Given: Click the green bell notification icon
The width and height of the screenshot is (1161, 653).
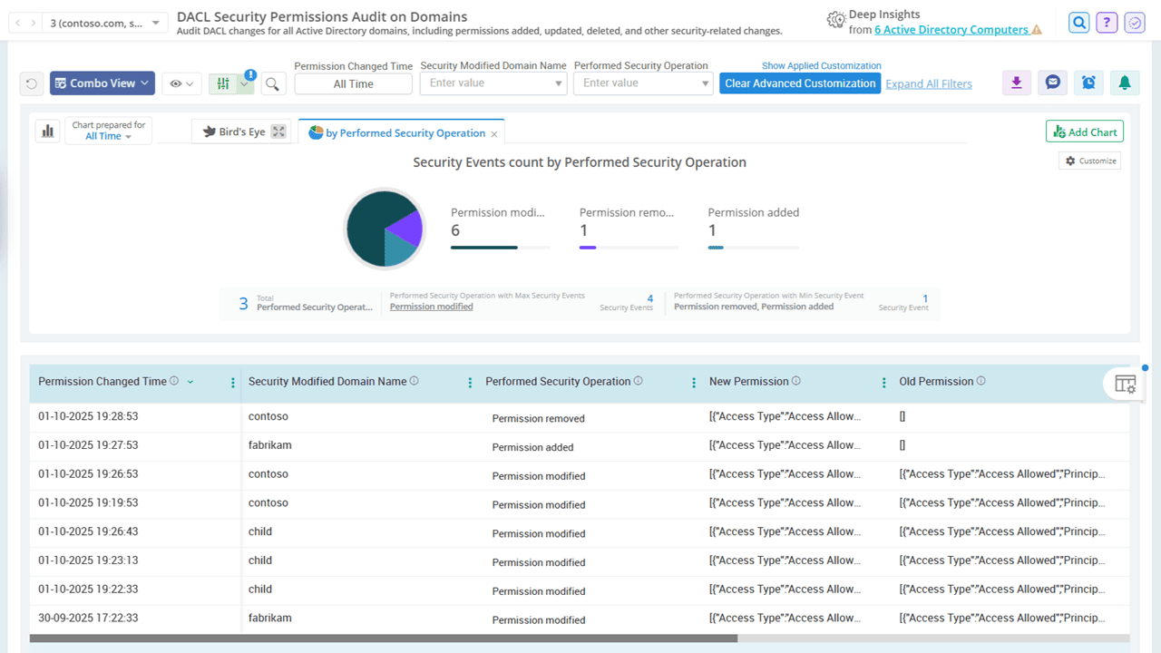Looking at the screenshot, I should 1125,83.
